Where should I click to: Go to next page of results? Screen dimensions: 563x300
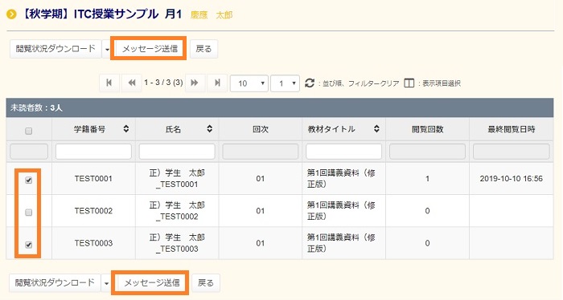pos(195,83)
